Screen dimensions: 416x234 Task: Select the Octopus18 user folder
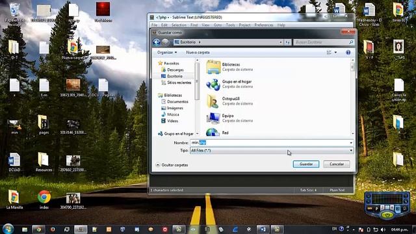tap(231, 101)
